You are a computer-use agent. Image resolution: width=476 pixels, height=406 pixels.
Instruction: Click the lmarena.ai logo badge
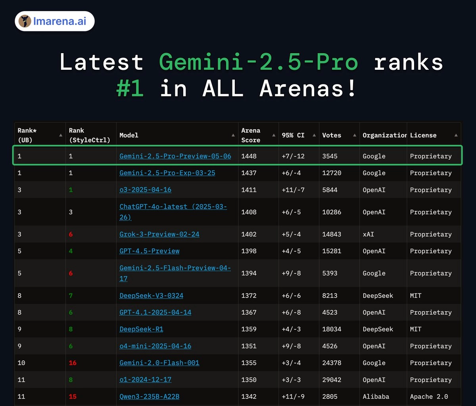(x=55, y=21)
